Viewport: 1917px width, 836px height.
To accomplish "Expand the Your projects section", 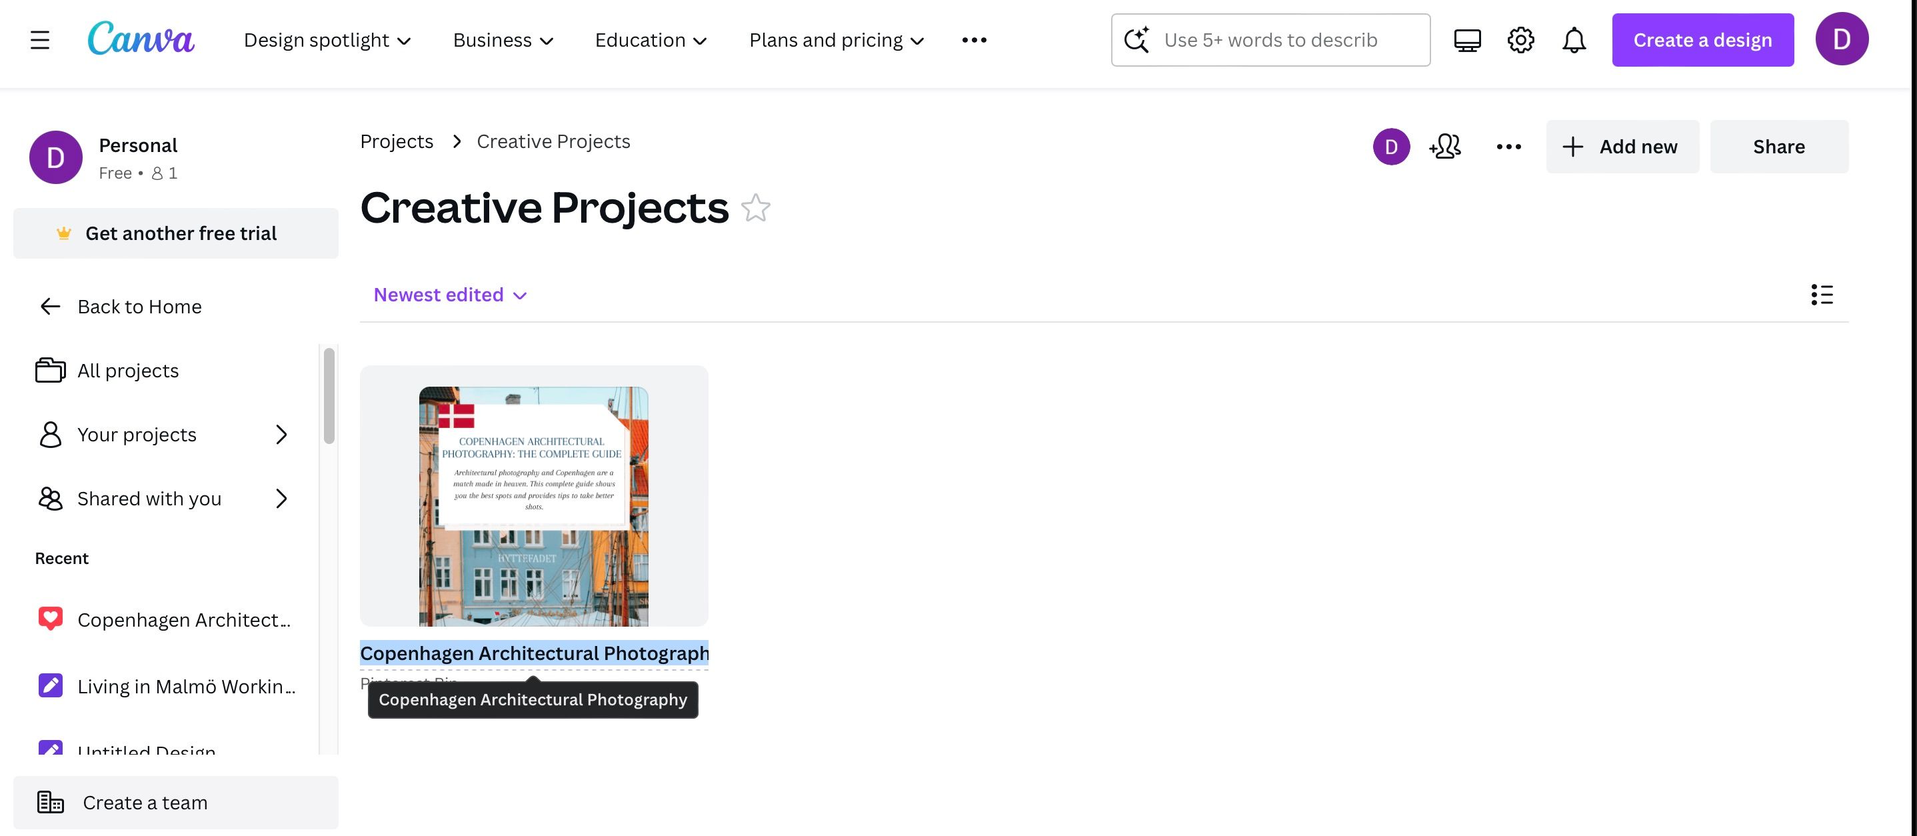I will point(281,434).
